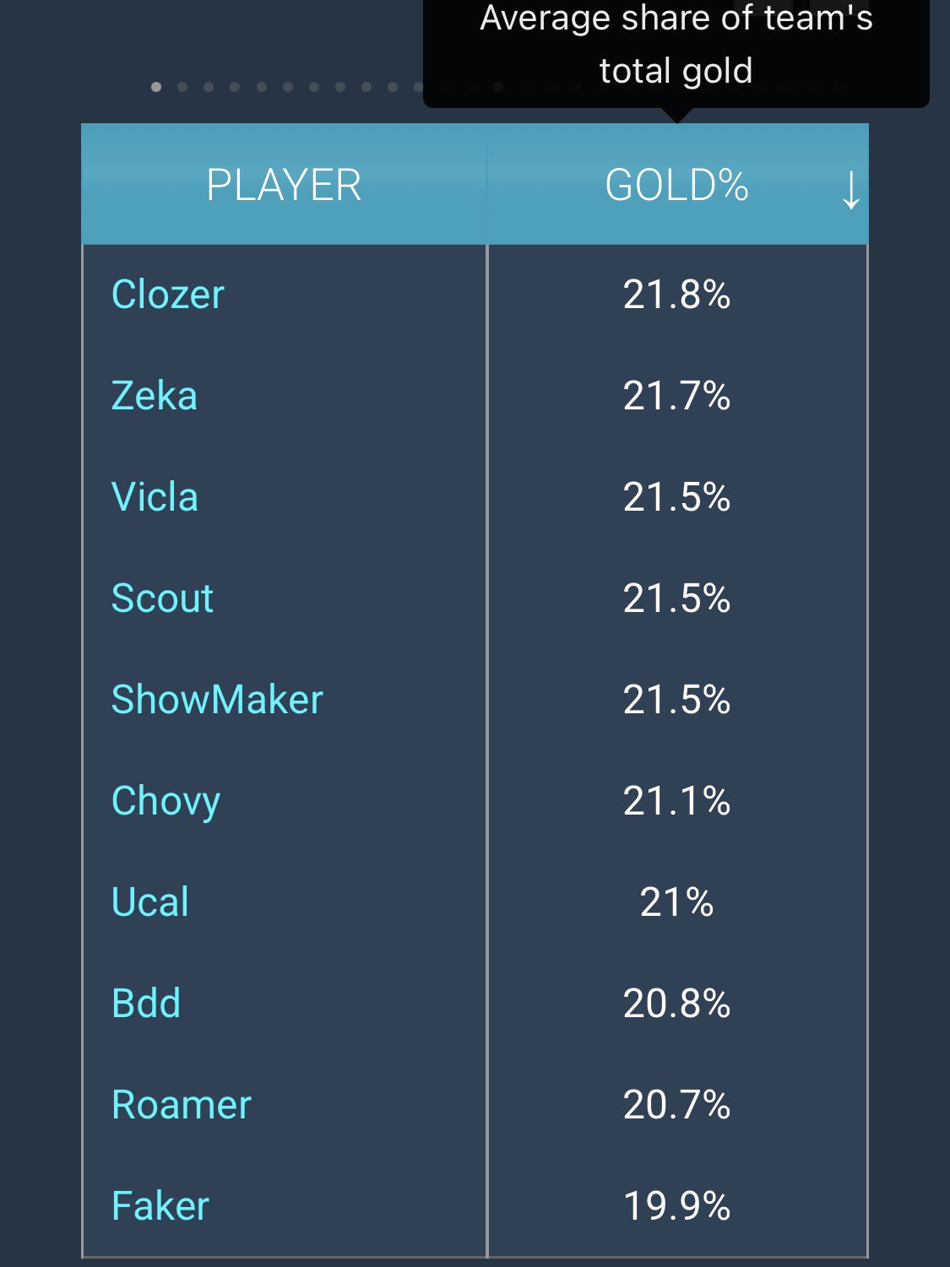Click Scout's 21.5% gold value
Screen dimensions: 950x1267
pos(676,598)
